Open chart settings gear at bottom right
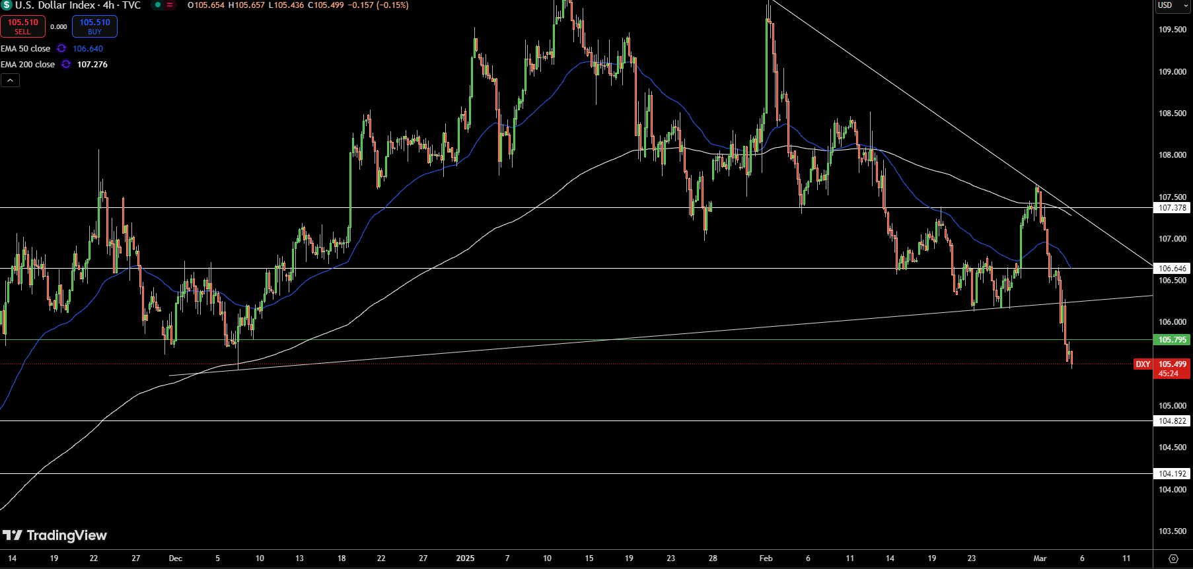This screenshot has height=569, width=1193. pyautogui.click(x=1173, y=558)
